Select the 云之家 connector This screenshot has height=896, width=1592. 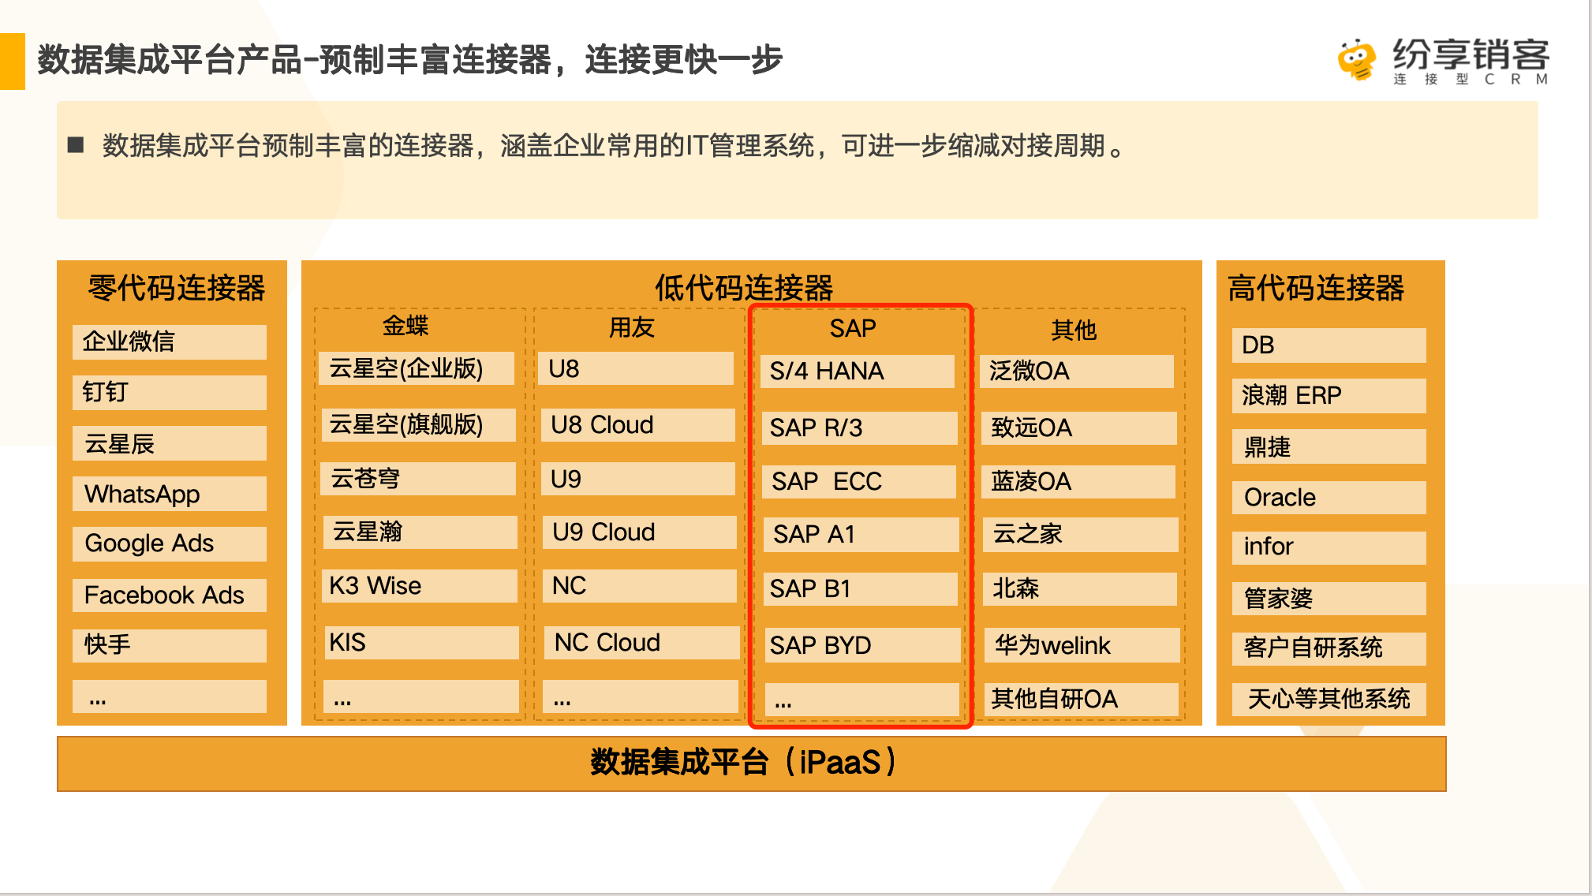pyautogui.click(x=1080, y=534)
